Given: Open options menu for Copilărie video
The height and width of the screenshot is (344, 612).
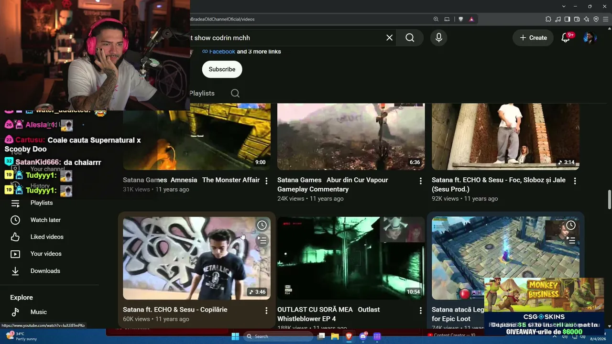Looking at the screenshot, I should coord(266,311).
